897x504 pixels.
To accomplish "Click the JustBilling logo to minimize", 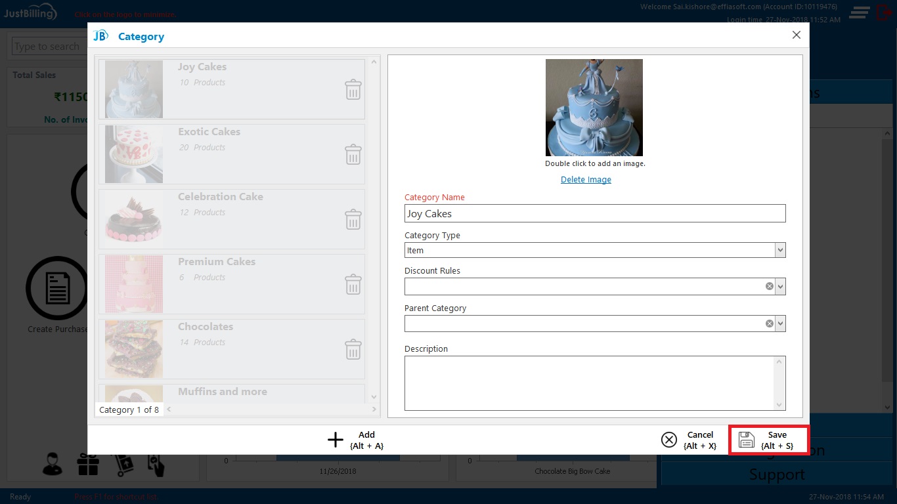I will click(31, 12).
